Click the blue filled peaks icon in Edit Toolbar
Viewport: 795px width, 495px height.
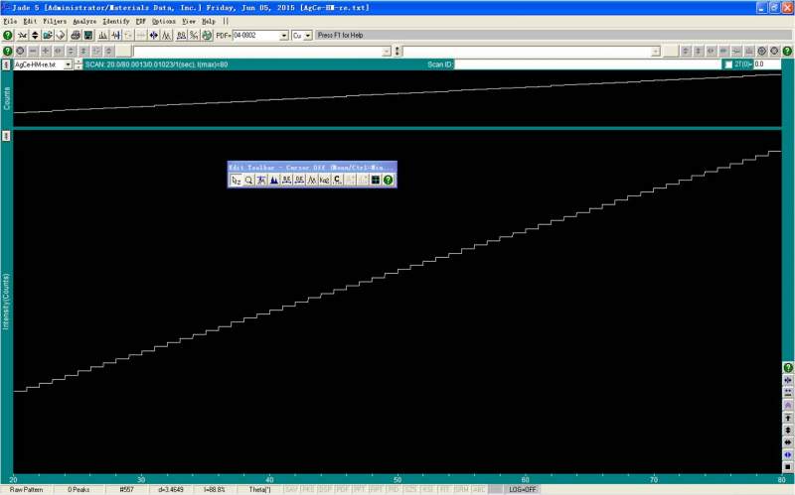(x=274, y=180)
